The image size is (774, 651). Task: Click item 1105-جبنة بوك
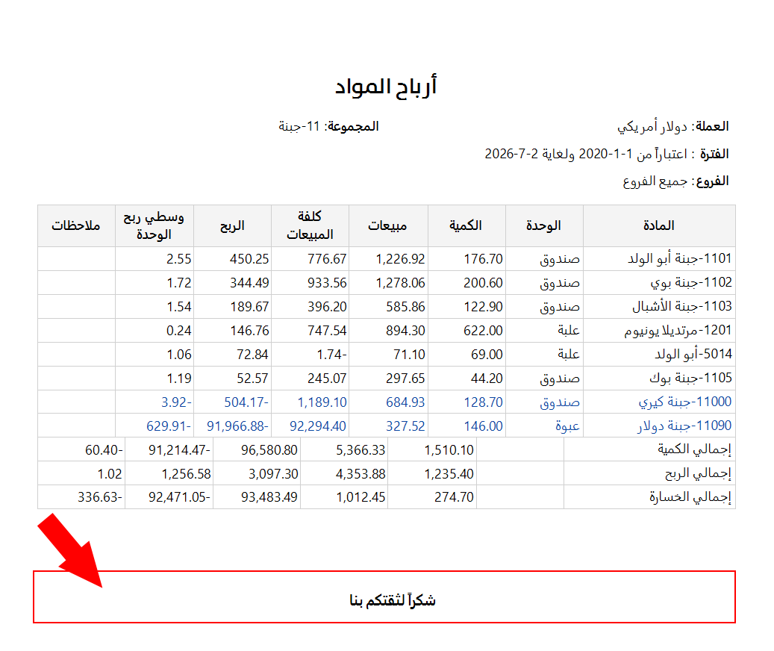(x=690, y=378)
